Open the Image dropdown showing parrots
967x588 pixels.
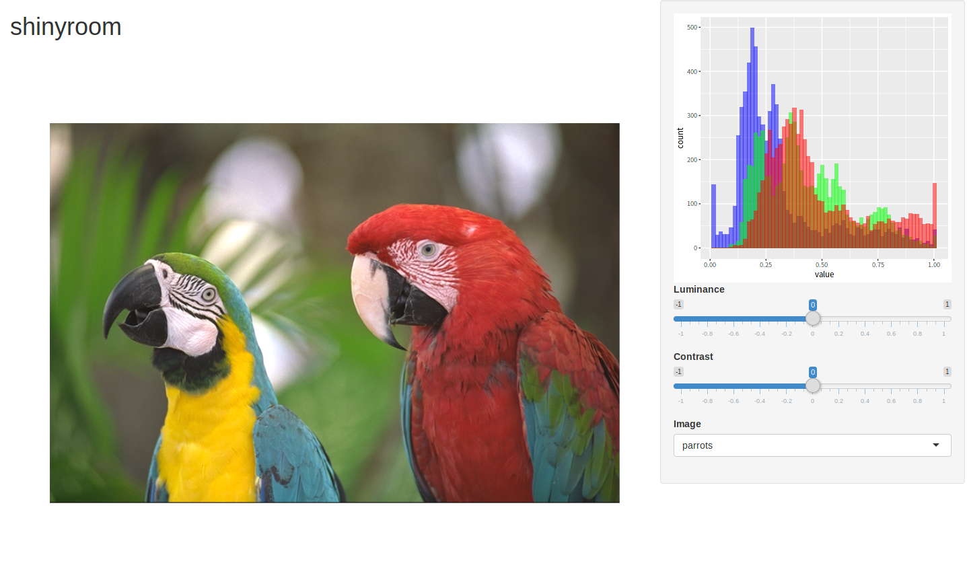(x=811, y=445)
